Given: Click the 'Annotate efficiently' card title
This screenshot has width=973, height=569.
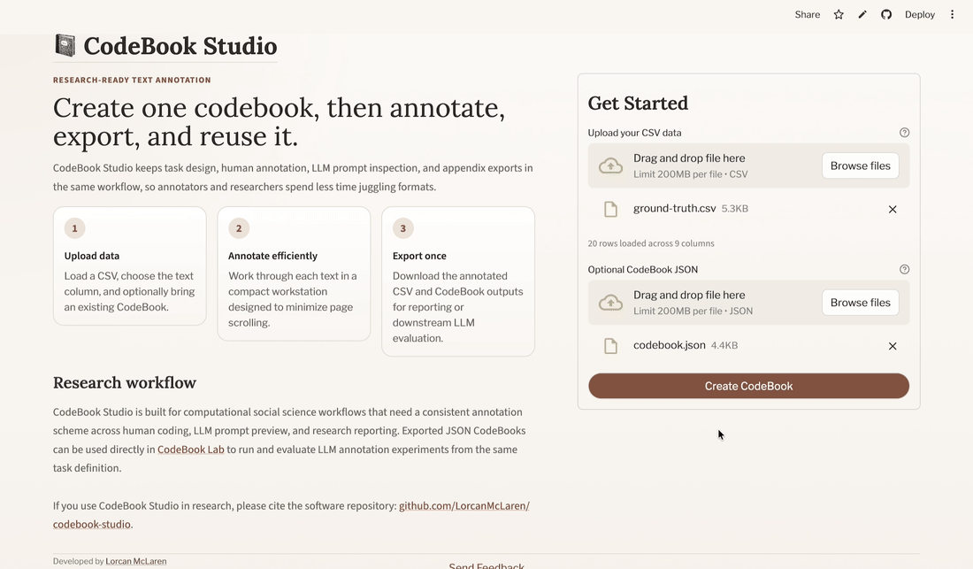Looking at the screenshot, I should click(x=272, y=256).
